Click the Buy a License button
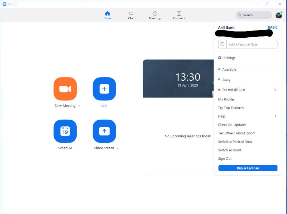This screenshot has height=214, width=287. tap(248, 168)
